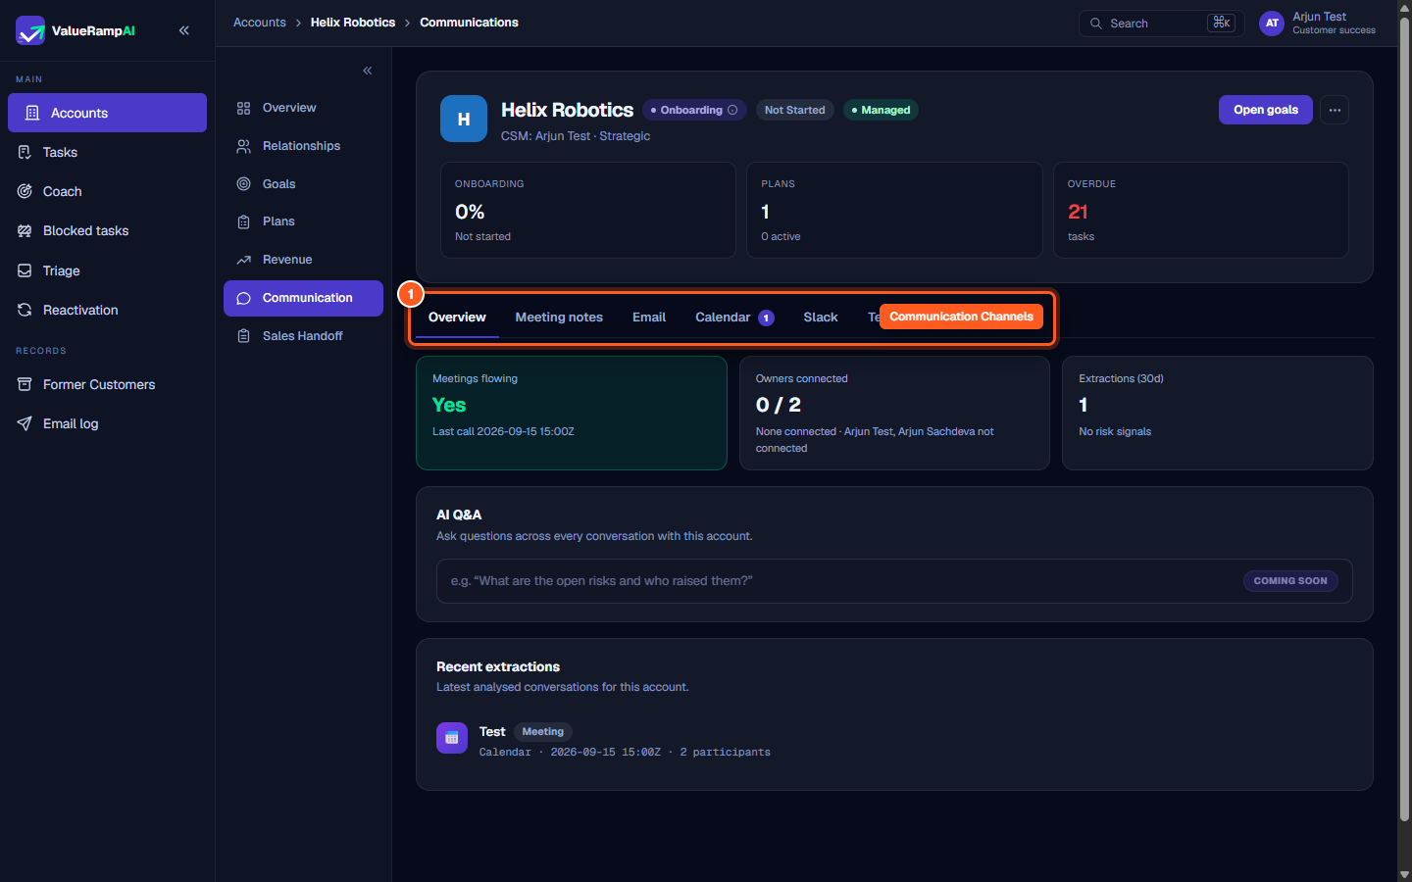Click the Onboarding 0% card
This screenshot has width=1412, height=882.
[588, 210]
